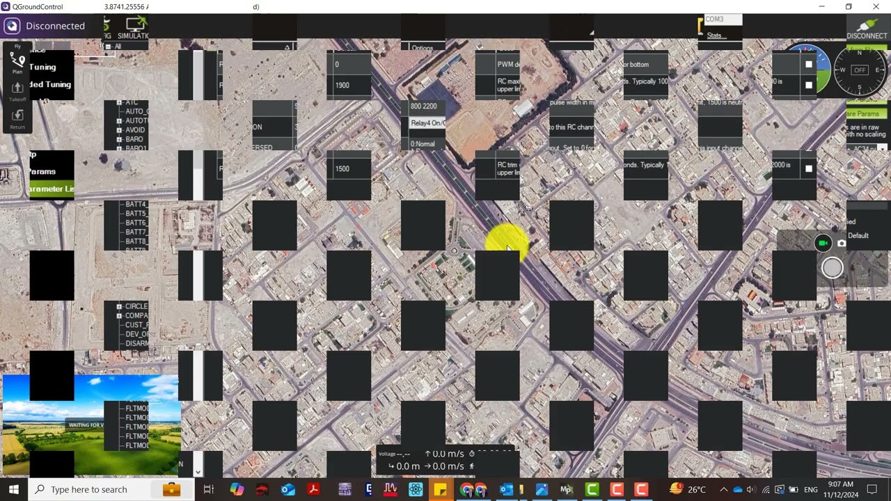Open the taskbar clock and calendar
The height and width of the screenshot is (501, 891).
click(x=841, y=490)
